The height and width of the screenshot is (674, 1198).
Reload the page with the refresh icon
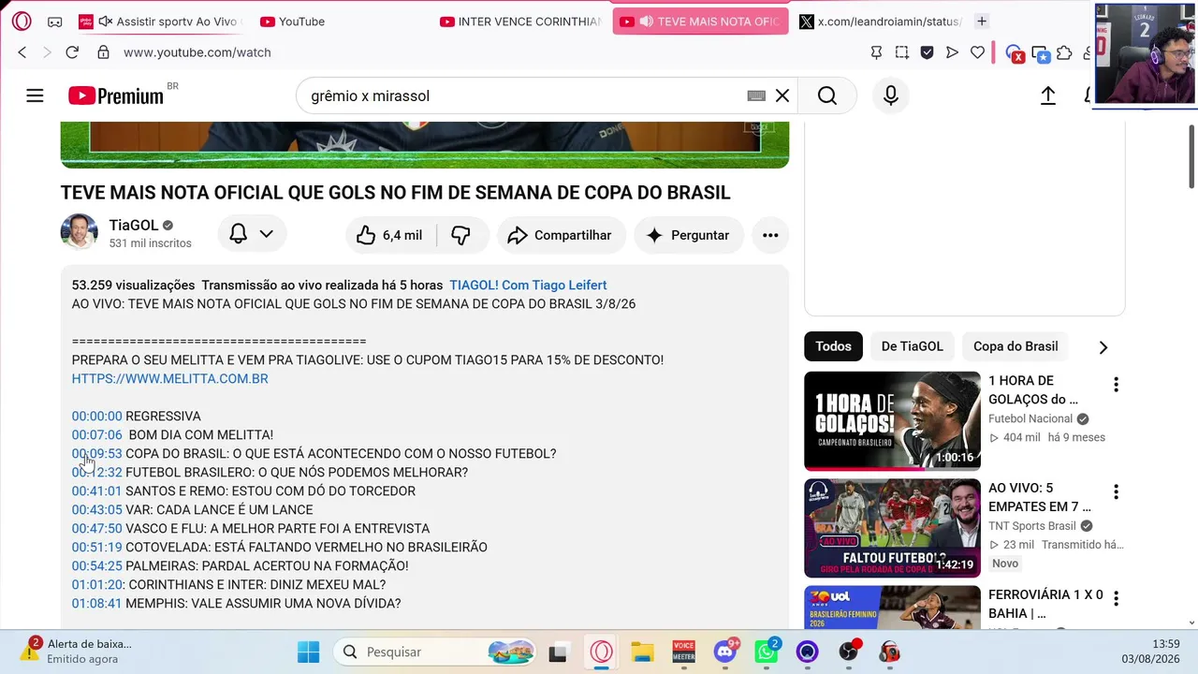[72, 52]
